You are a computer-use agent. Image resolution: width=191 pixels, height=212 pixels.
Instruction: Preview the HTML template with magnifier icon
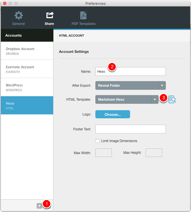tap(172, 100)
